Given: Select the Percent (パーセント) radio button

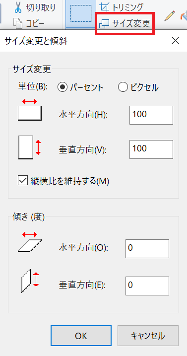Looking at the screenshot, I should point(62,87).
